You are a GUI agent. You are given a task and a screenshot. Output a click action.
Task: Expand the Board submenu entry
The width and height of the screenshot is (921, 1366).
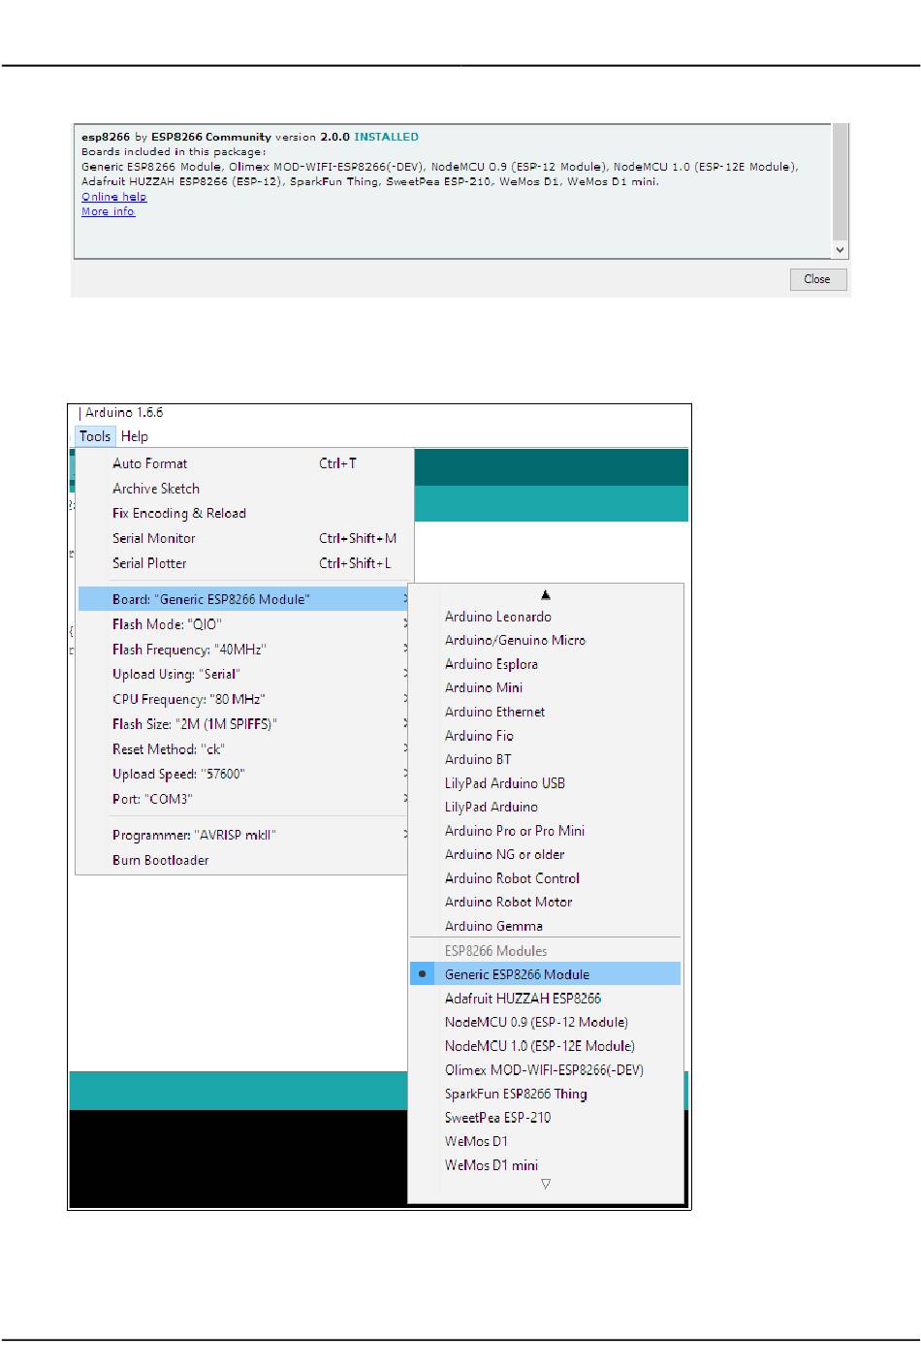(244, 599)
